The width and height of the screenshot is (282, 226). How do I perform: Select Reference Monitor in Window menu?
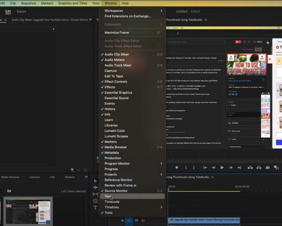(132, 180)
